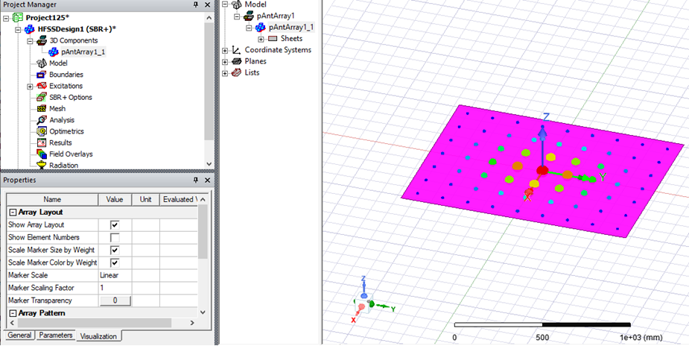The width and height of the screenshot is (689, 346).
Task: Click the Excitations icon
Action: pyautogui.click(x=42, y=86)
